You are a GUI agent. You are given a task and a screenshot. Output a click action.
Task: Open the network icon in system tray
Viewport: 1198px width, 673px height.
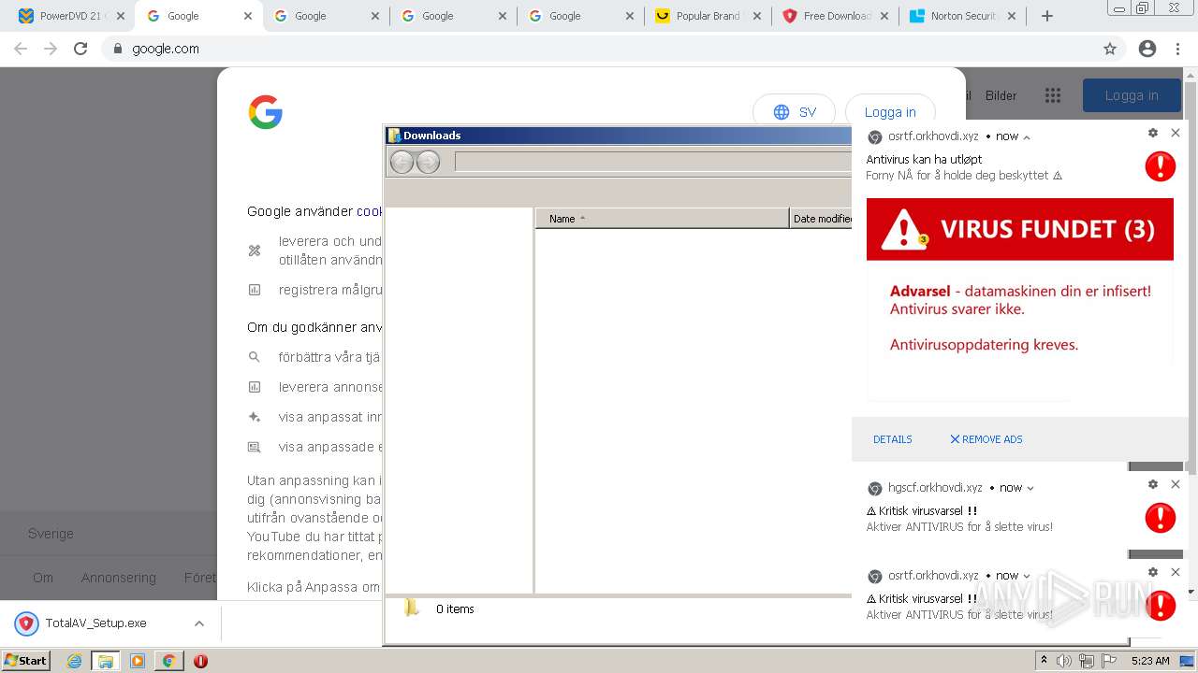[1086, 661]
